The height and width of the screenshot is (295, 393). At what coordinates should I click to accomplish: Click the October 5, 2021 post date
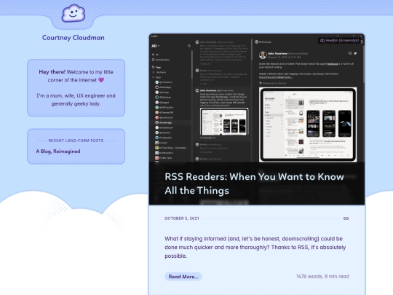point(182,219)
